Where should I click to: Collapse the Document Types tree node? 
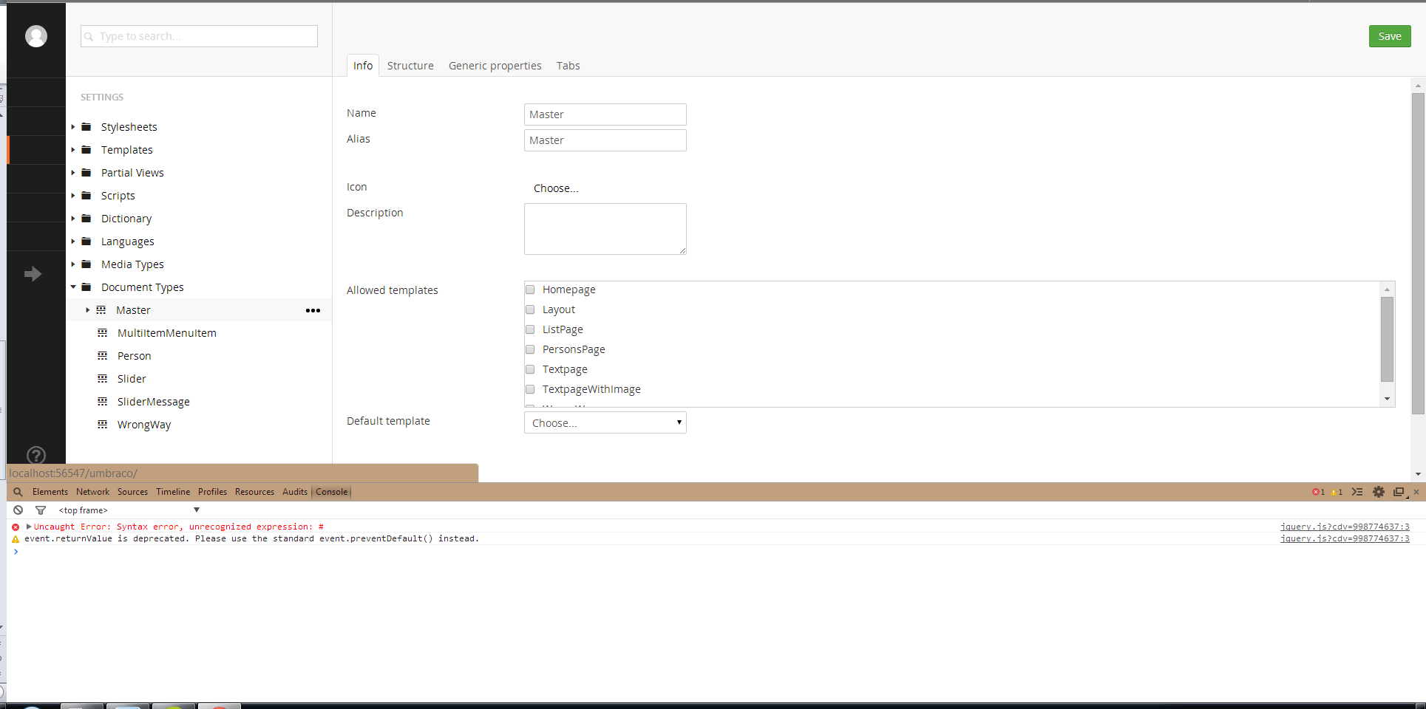pyautogui.click(x=73, y=287)
